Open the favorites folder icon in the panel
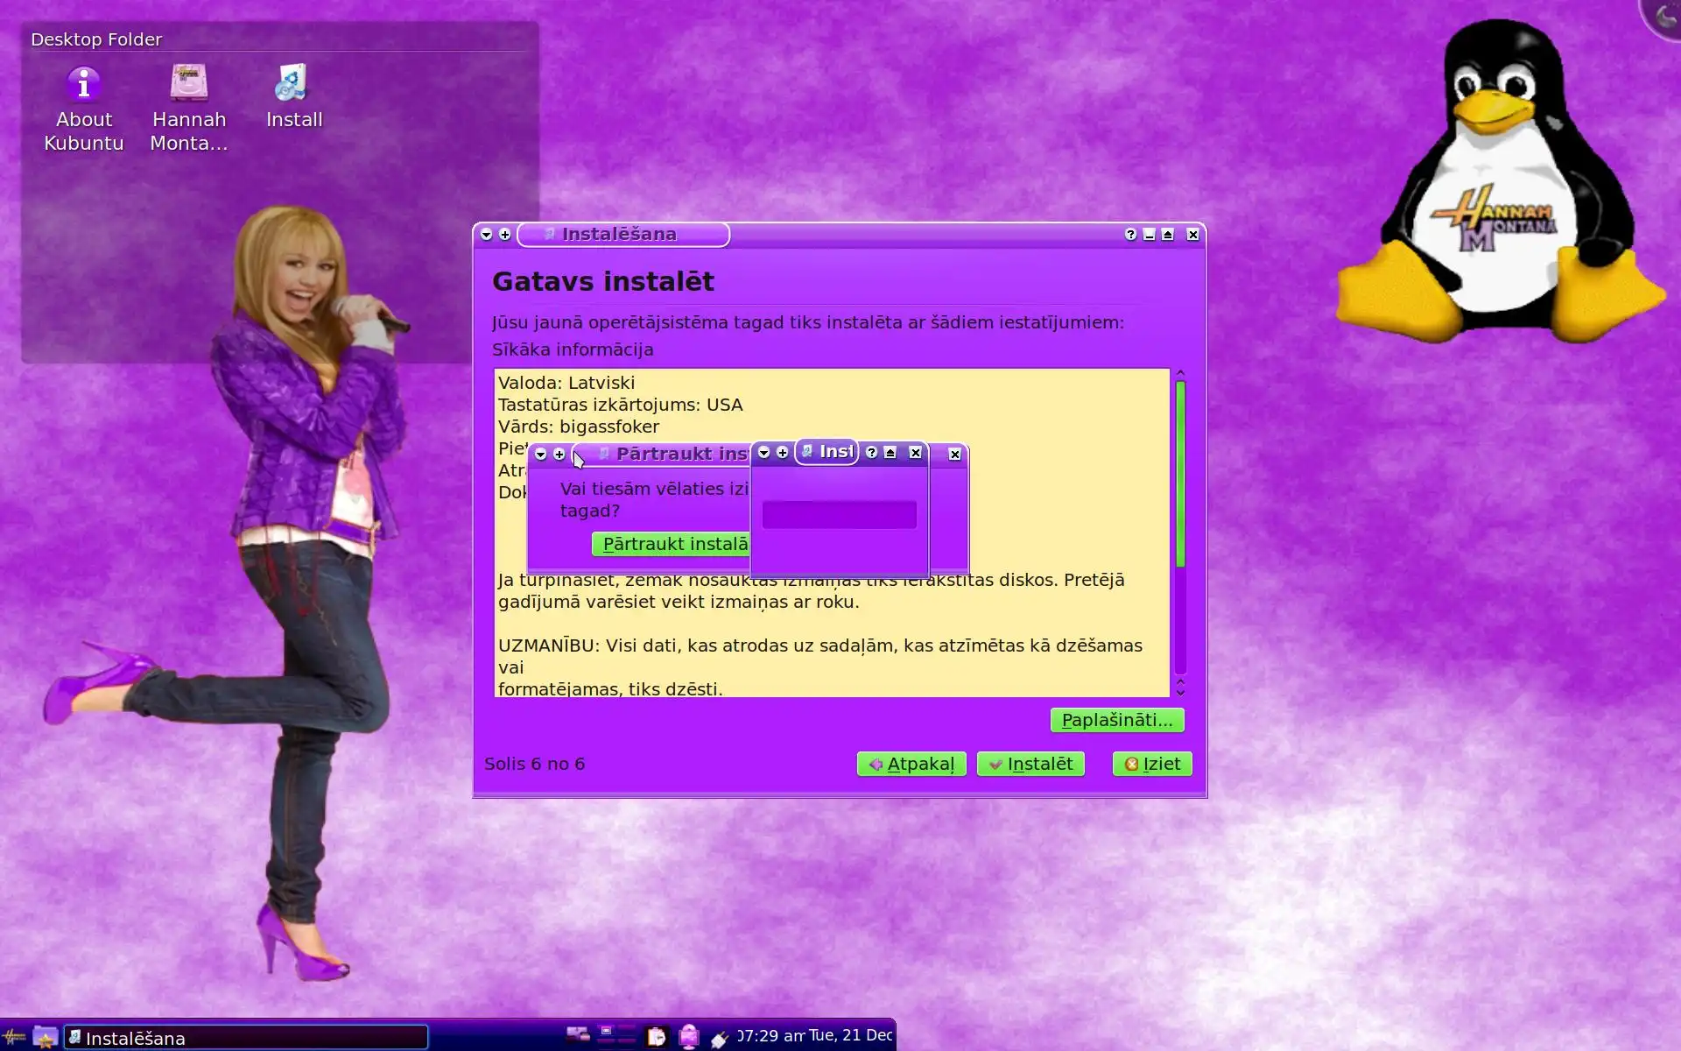The height and width of the screenshot is (1051, 1681). coord(45,1037)
